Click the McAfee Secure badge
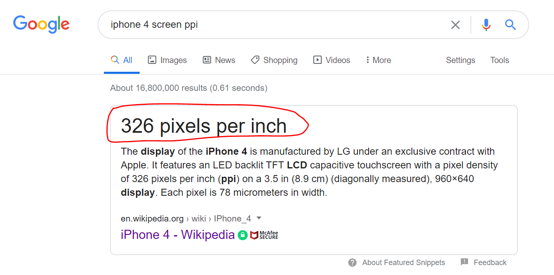 [264, 235]
